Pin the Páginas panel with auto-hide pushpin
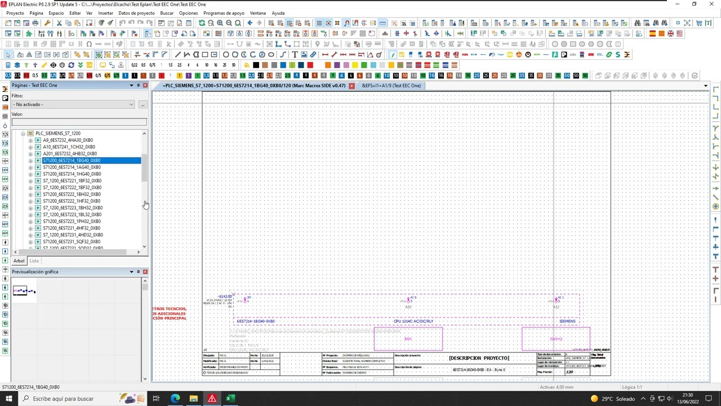The image size is (721, 406). [138, 85]
